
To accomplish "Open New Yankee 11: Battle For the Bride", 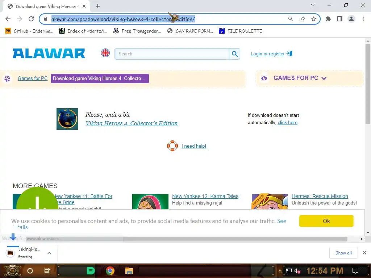I will point(83,199).
